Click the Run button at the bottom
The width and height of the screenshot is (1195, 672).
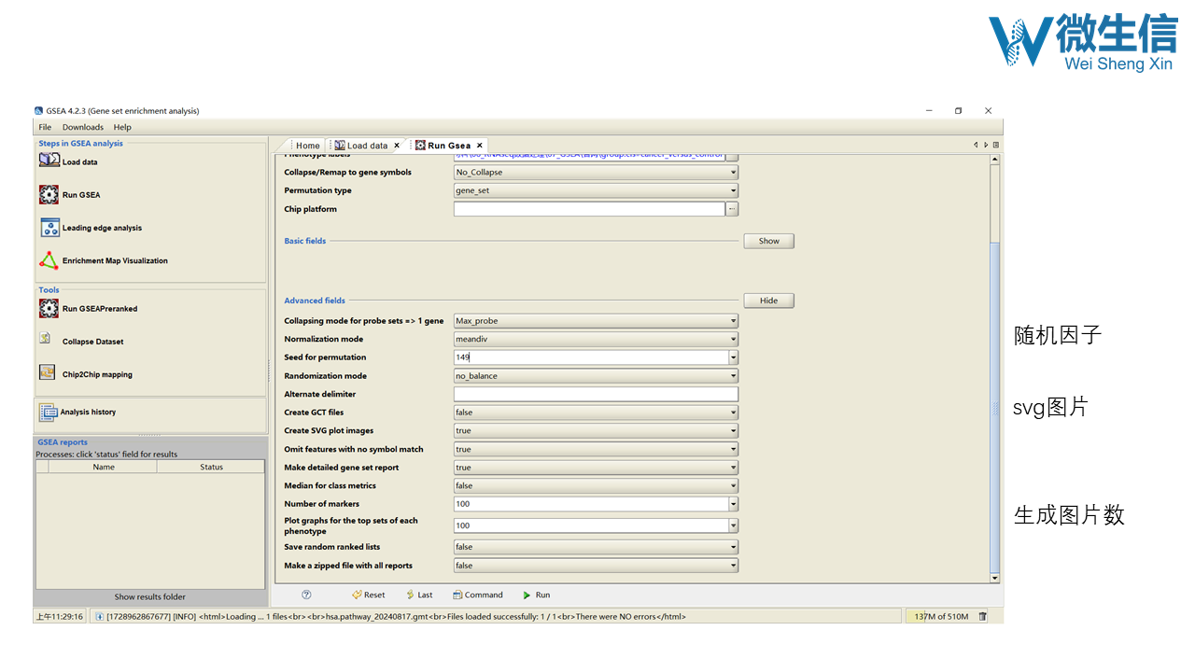coord(536,595)
